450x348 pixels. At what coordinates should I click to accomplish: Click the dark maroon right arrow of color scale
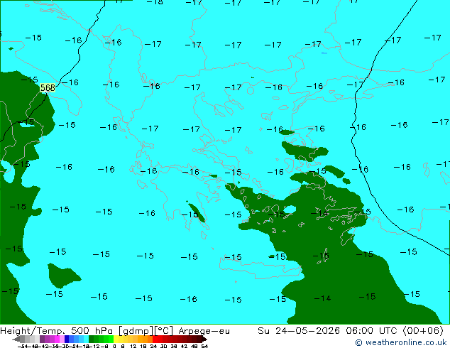point(204,339)
